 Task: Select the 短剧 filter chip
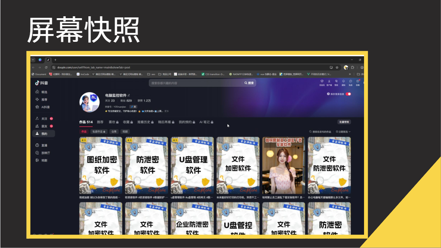pyautogui.click(x=125, y=132)
